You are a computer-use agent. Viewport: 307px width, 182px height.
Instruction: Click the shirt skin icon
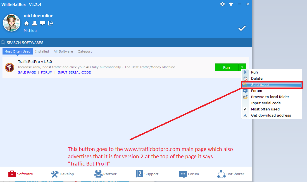(x=231, y=4)
